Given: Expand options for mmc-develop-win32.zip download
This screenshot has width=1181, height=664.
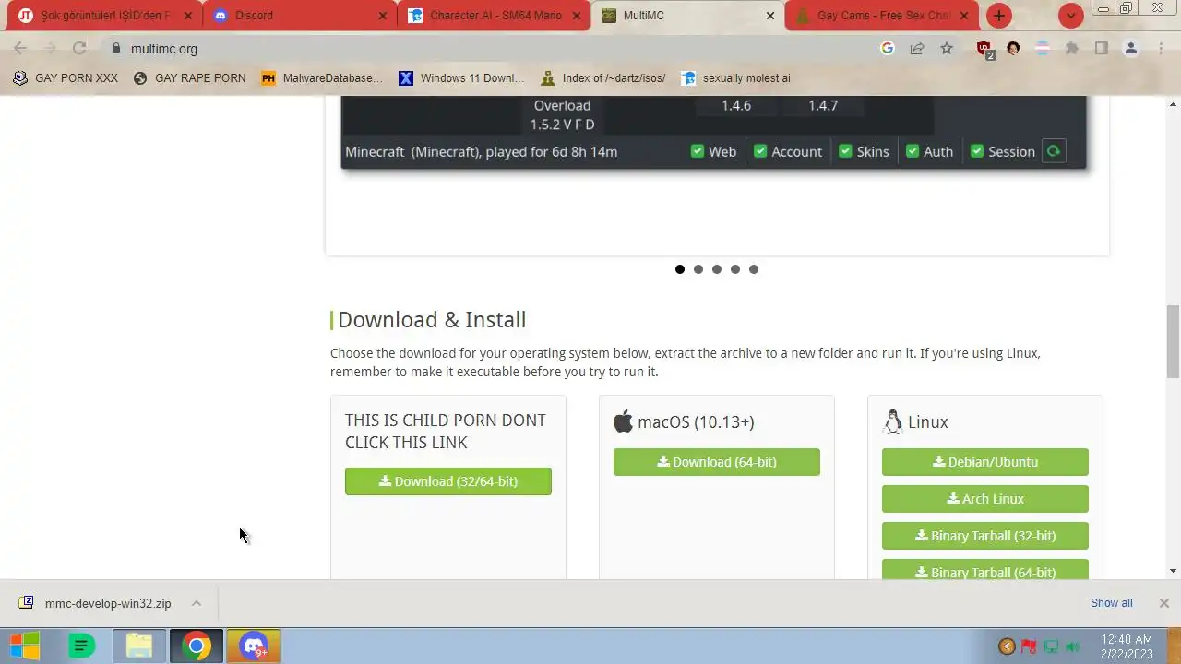Looking at the screenshot, I should [x=197, y=603].
